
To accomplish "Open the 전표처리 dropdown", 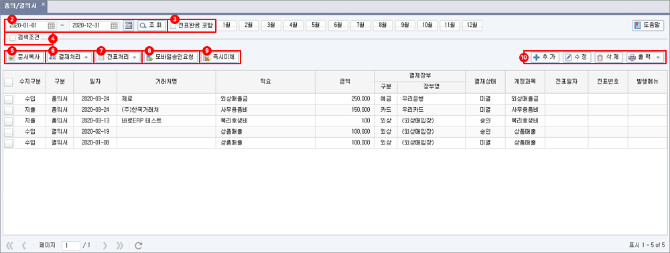I will point(117,57).
